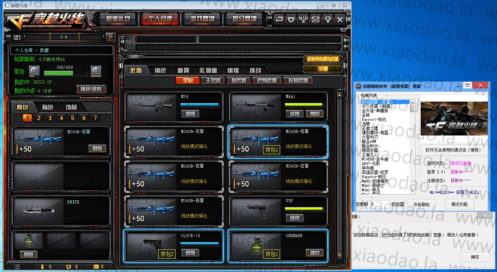The width and height of the screenshot is (497, 272).
Task: Open the 个人仓库 section
Action: point(160,19)
